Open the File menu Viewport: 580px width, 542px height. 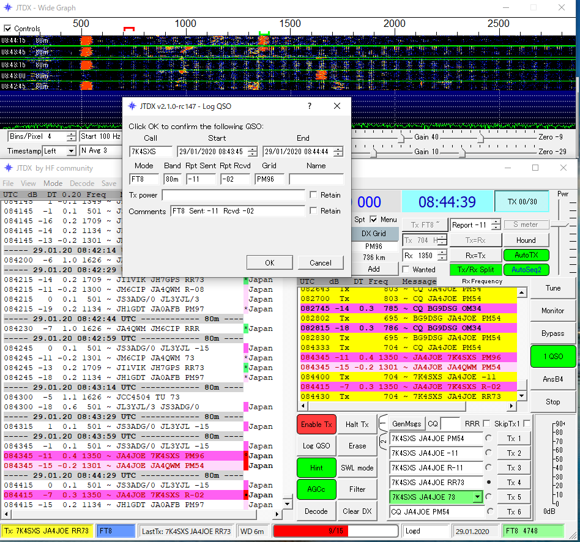(8, 184)
